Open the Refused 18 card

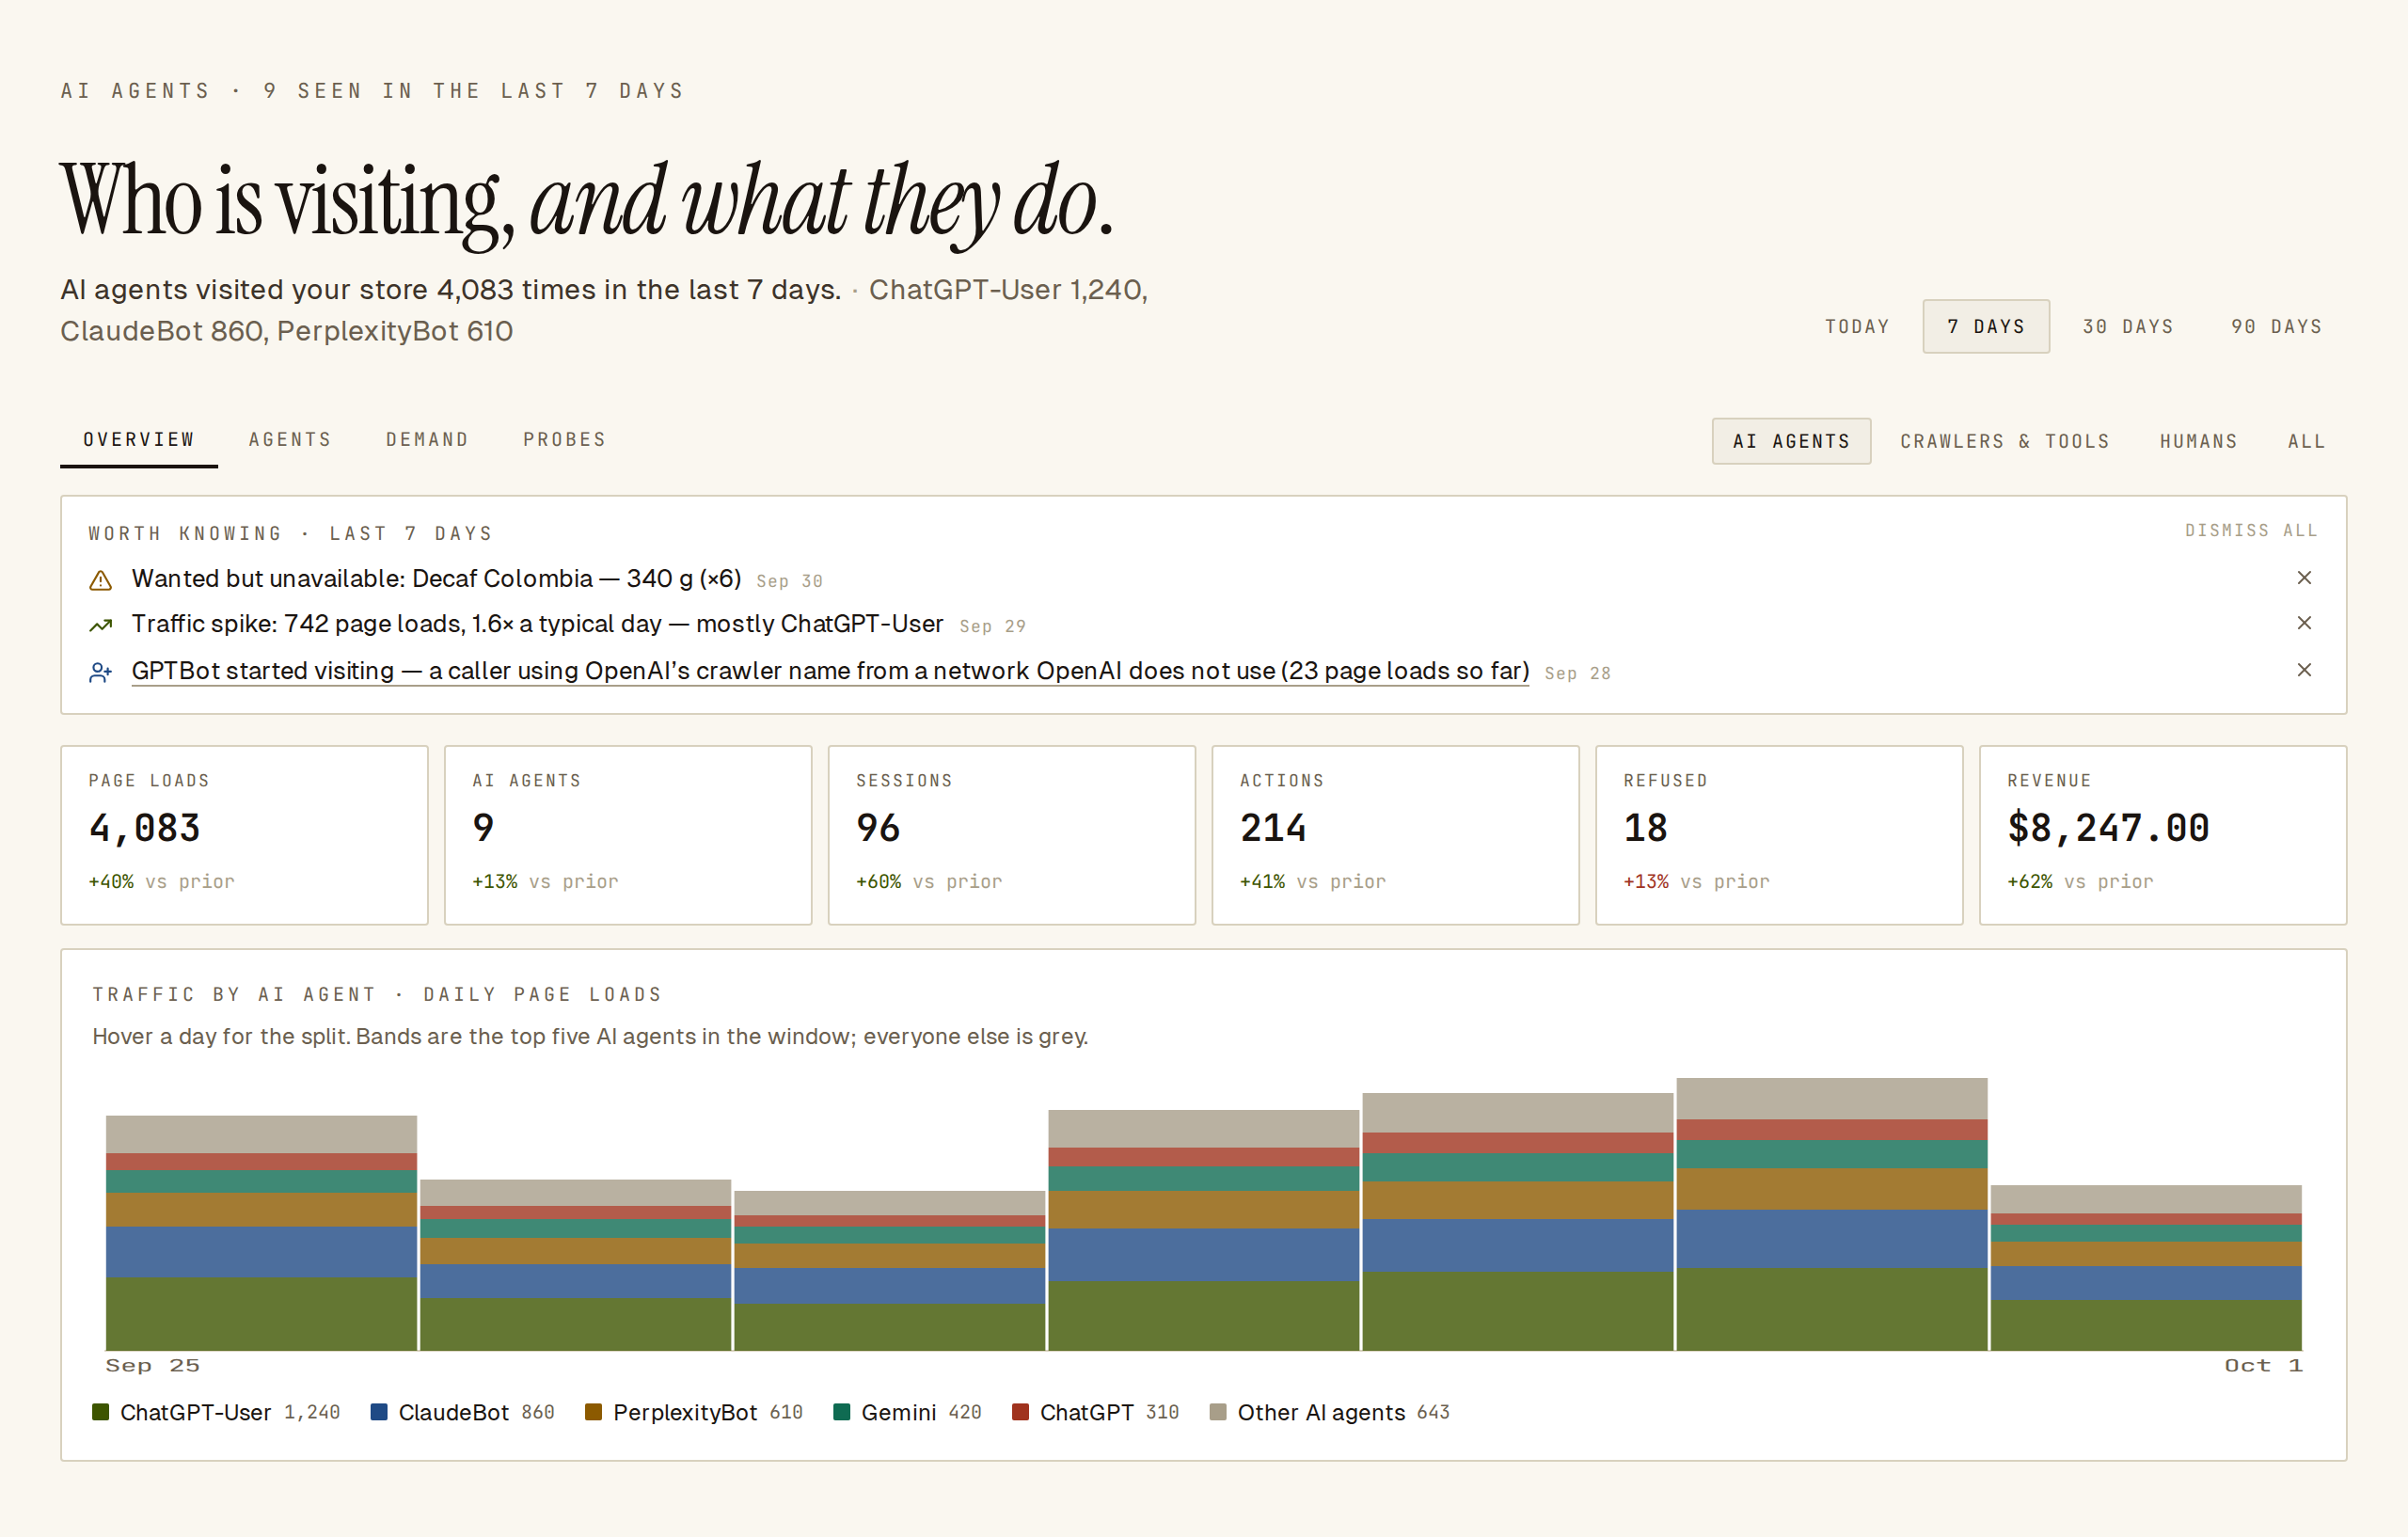(1779, 835)
